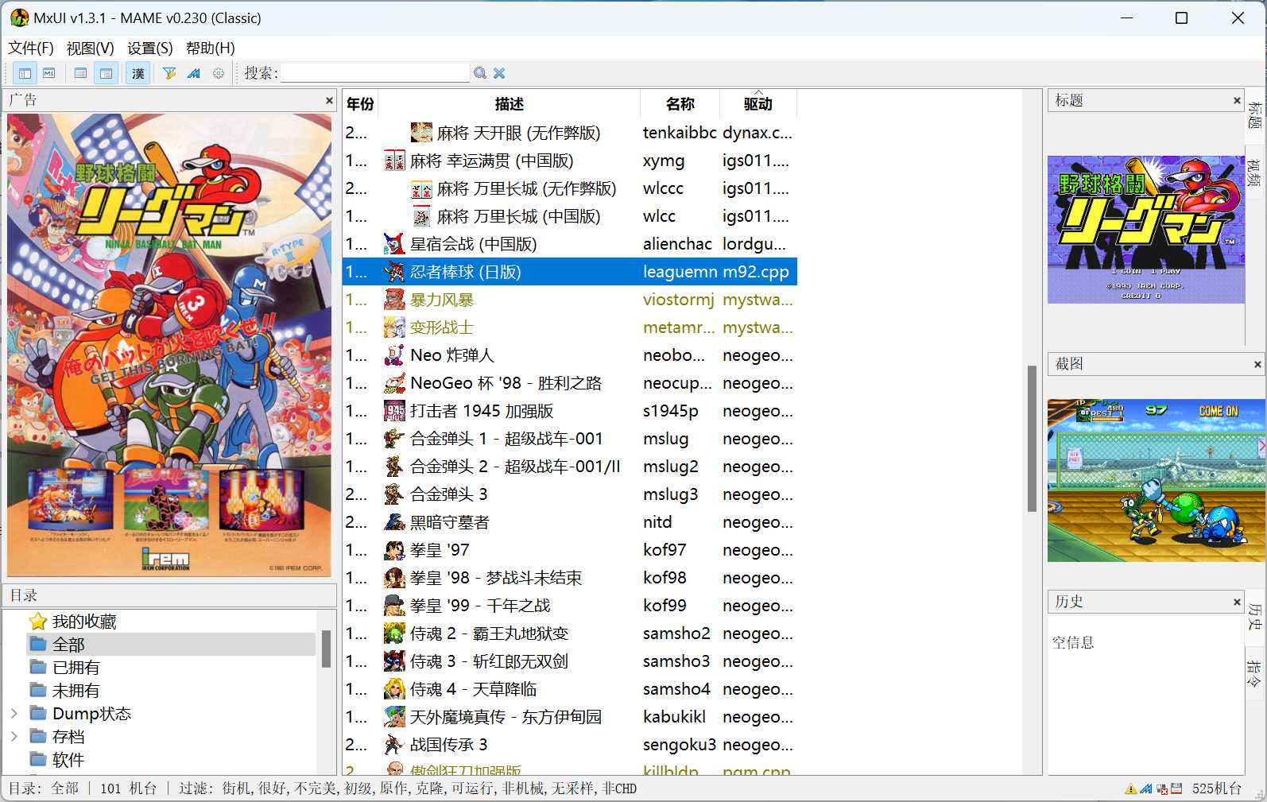Click the blue MAME logo toolbar icon
Screen dimensions: 1267x802
(194, 73)
